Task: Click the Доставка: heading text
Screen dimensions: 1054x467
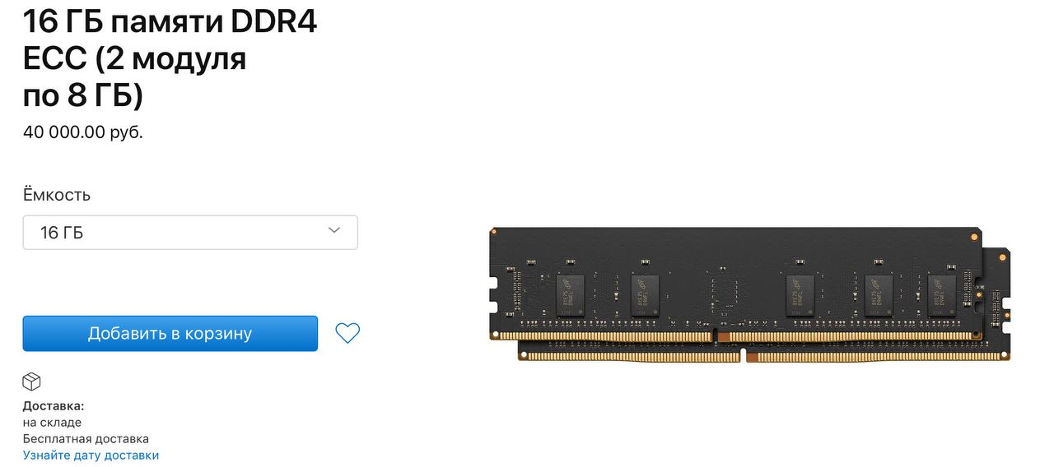Action: (x=54, y=406)
